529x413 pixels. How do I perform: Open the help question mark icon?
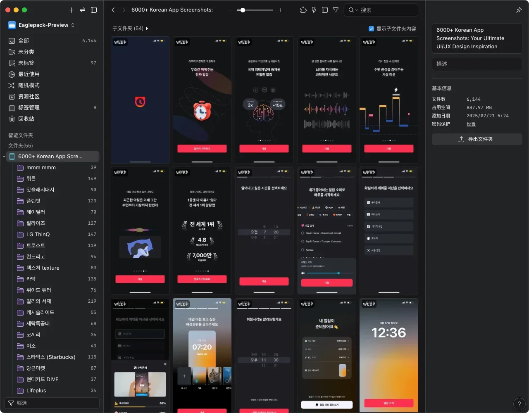519,404
